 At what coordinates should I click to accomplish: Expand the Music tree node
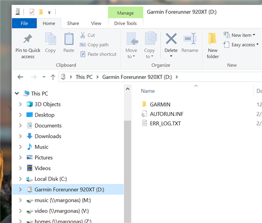click(20, 147)
